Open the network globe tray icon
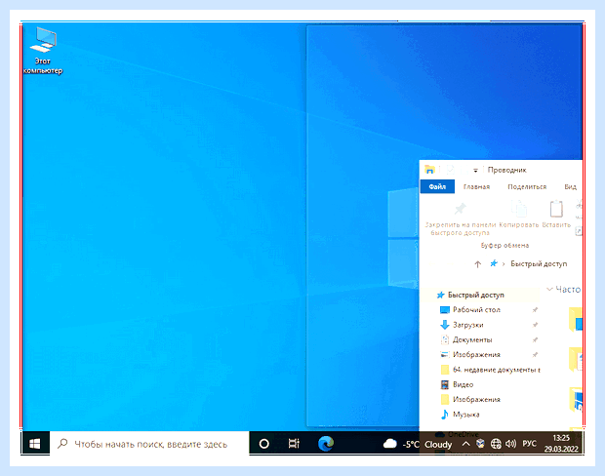 [496, 444]
